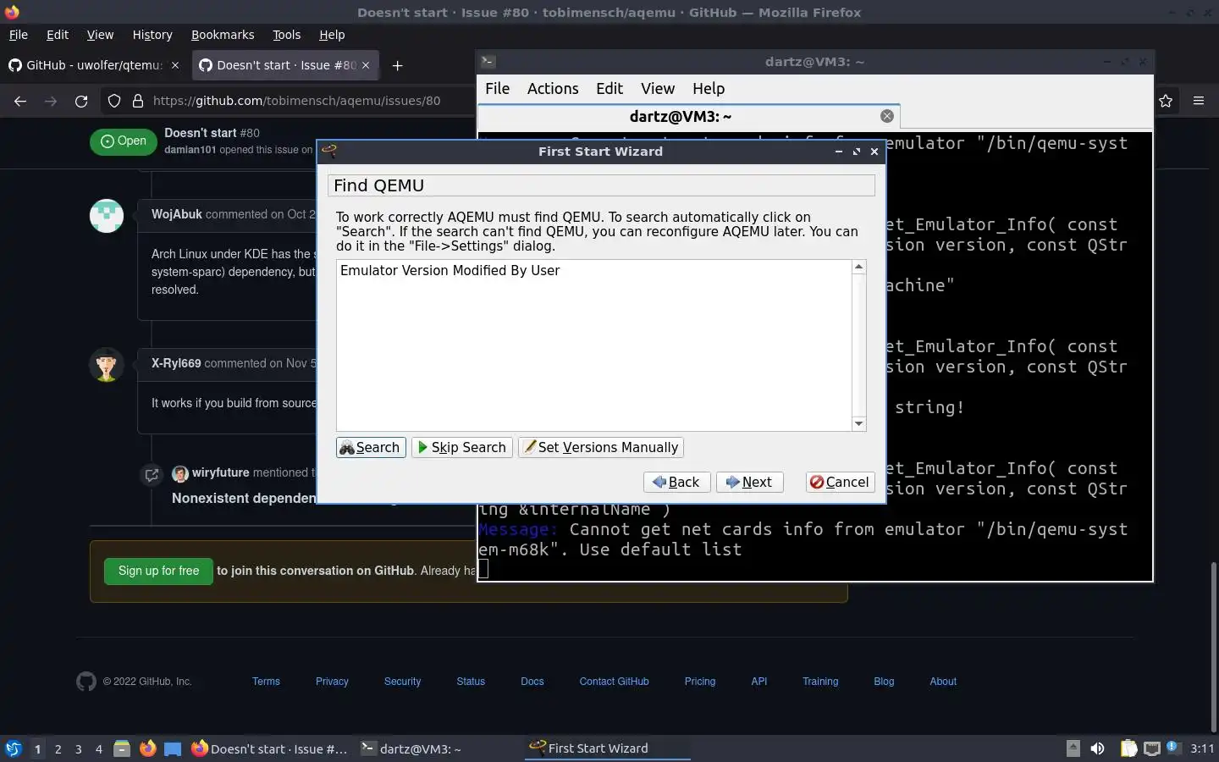Open the Security footer link
Image resolution: width=1219 pixels, height=762 pixels.
tap(402, 682)
